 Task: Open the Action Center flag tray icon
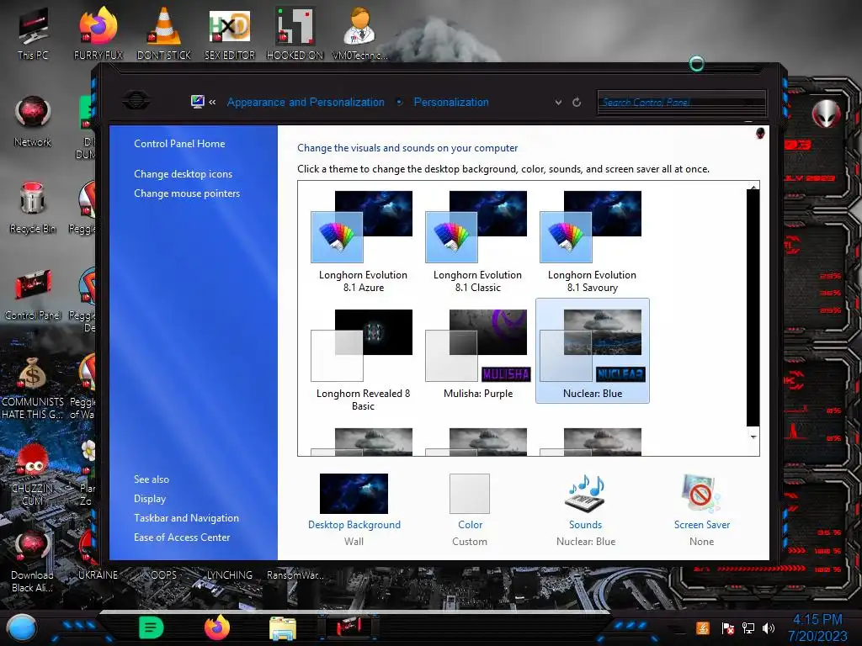pos(727,627)
